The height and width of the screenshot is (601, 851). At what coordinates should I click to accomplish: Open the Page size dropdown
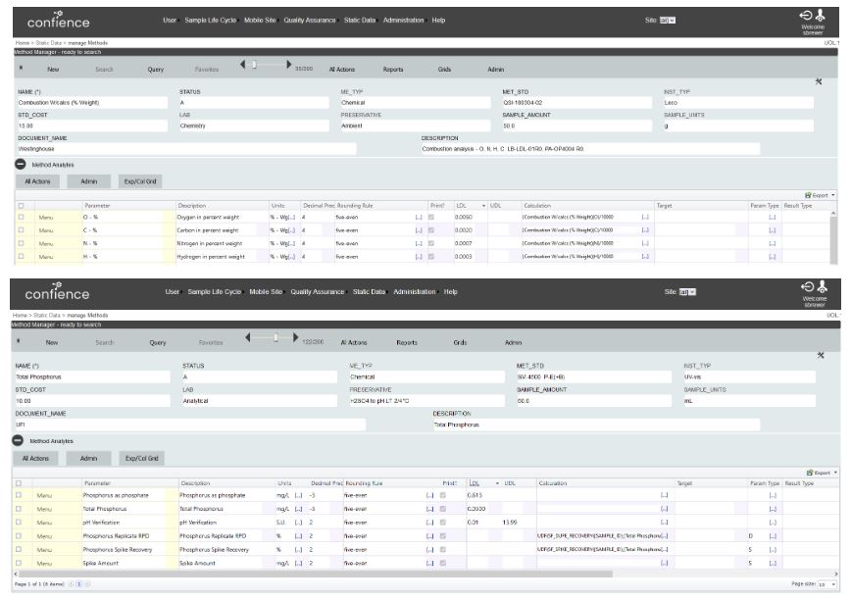[x=827, y=584]
